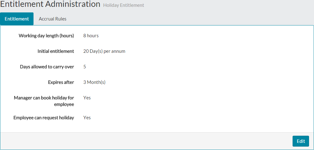314x150 pixels.
Task: Click empty tab strip right of Accrual Rules
Action: click(186, 19)
